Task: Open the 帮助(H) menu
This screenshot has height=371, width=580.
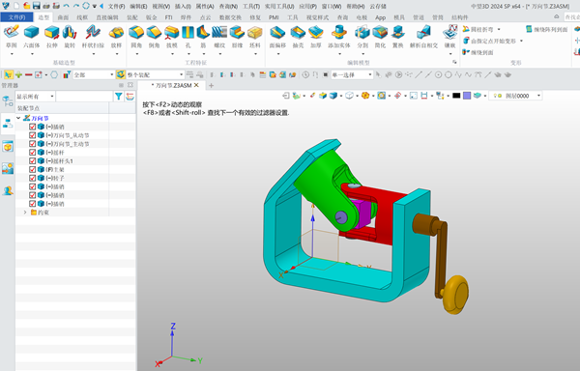Action: (x=356, y=7)
